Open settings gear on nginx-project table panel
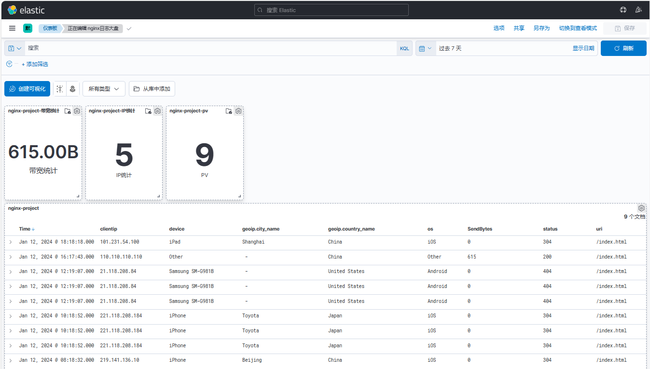Screen dimensions: 650x369 (641, 208)
